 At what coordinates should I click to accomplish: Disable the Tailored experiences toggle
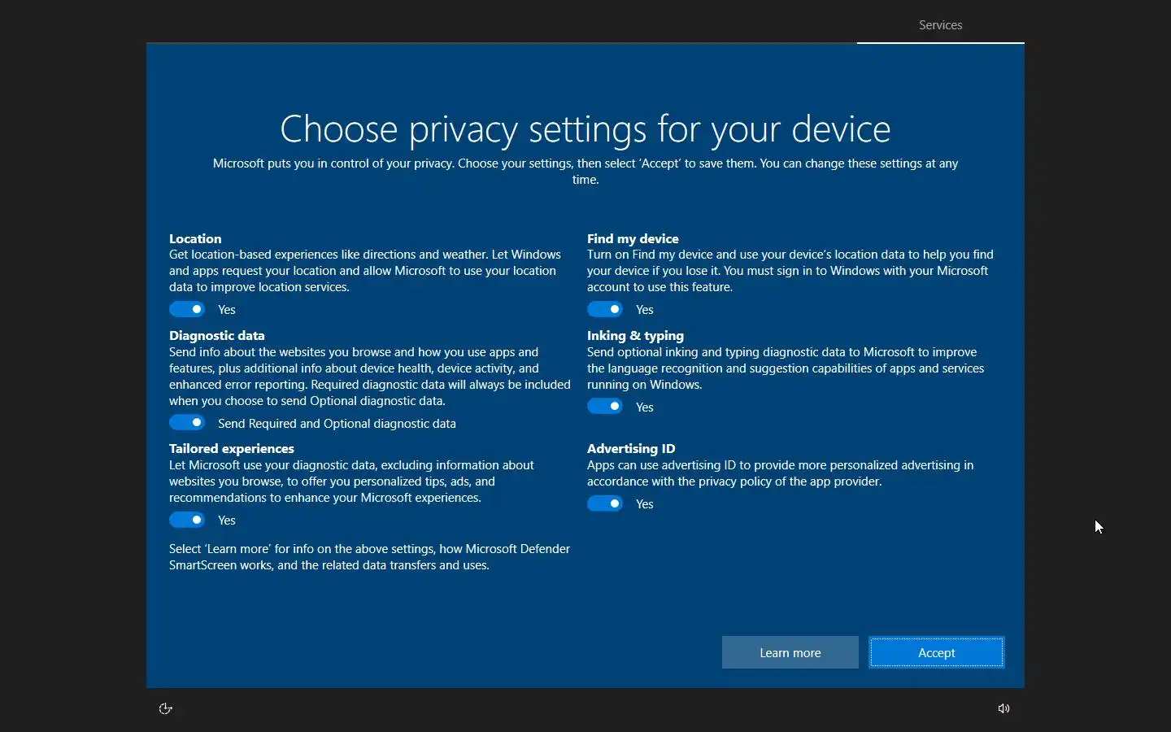(187, 520)
